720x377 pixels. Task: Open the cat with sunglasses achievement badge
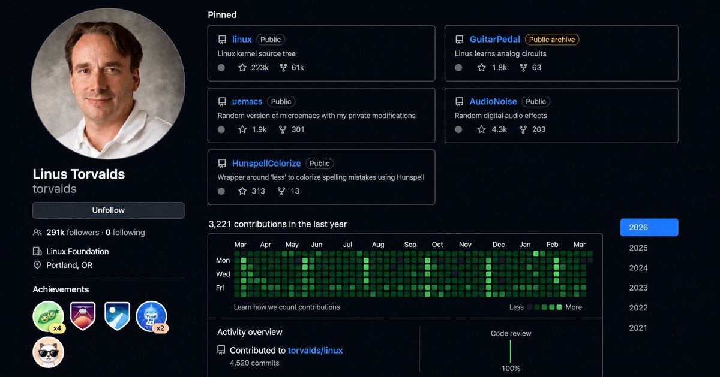click(48, 352)
